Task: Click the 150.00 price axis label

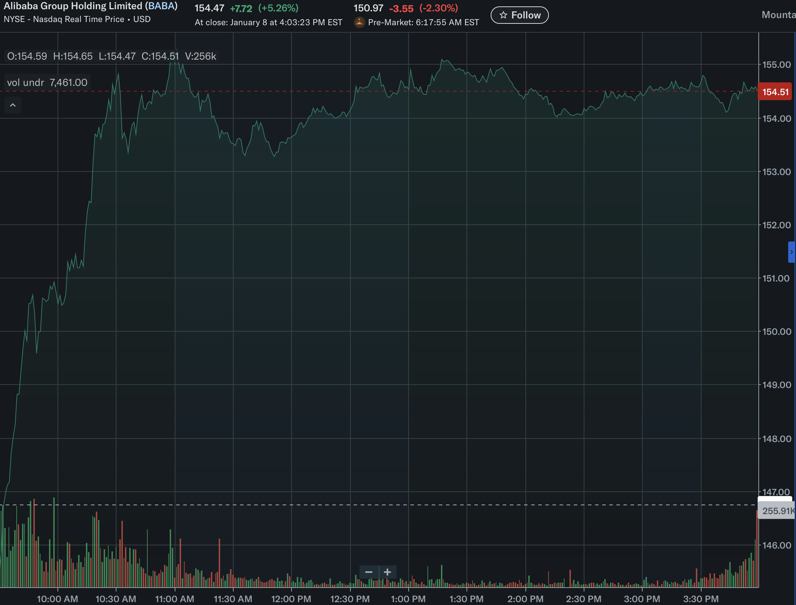Action: [776, 331]
